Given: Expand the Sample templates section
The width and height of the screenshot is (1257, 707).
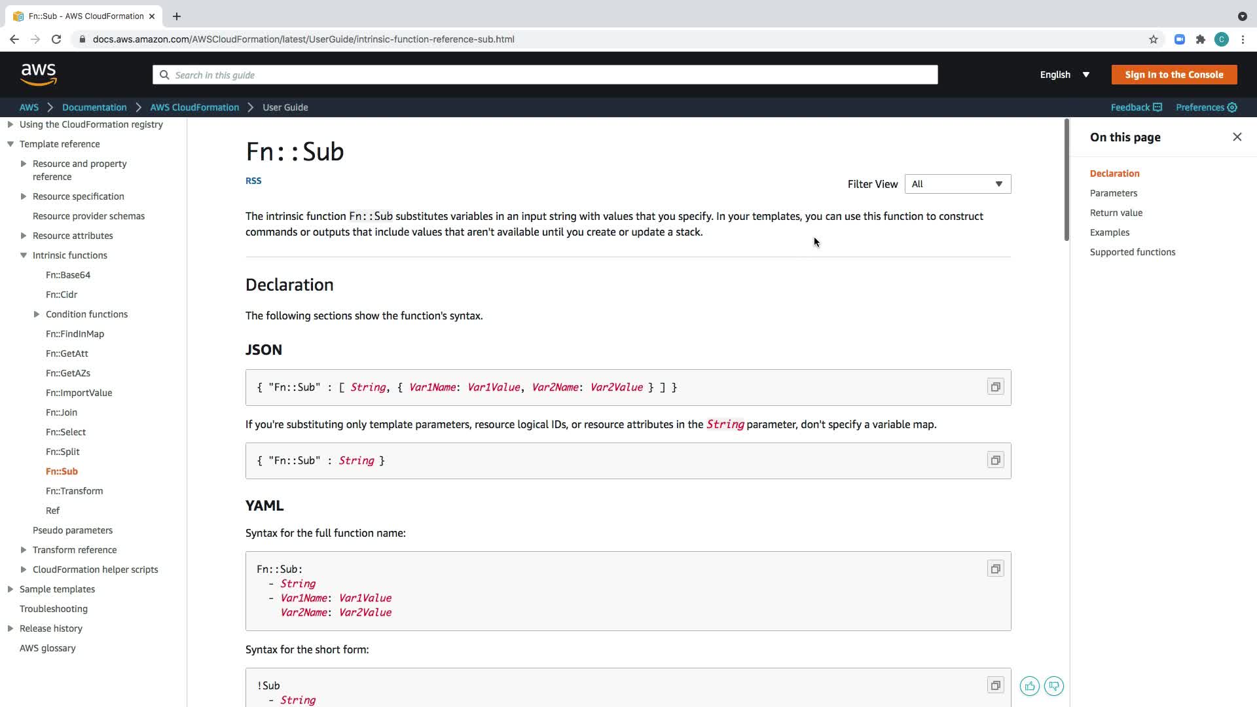Looking at the screenshot, I should (10, 589).
